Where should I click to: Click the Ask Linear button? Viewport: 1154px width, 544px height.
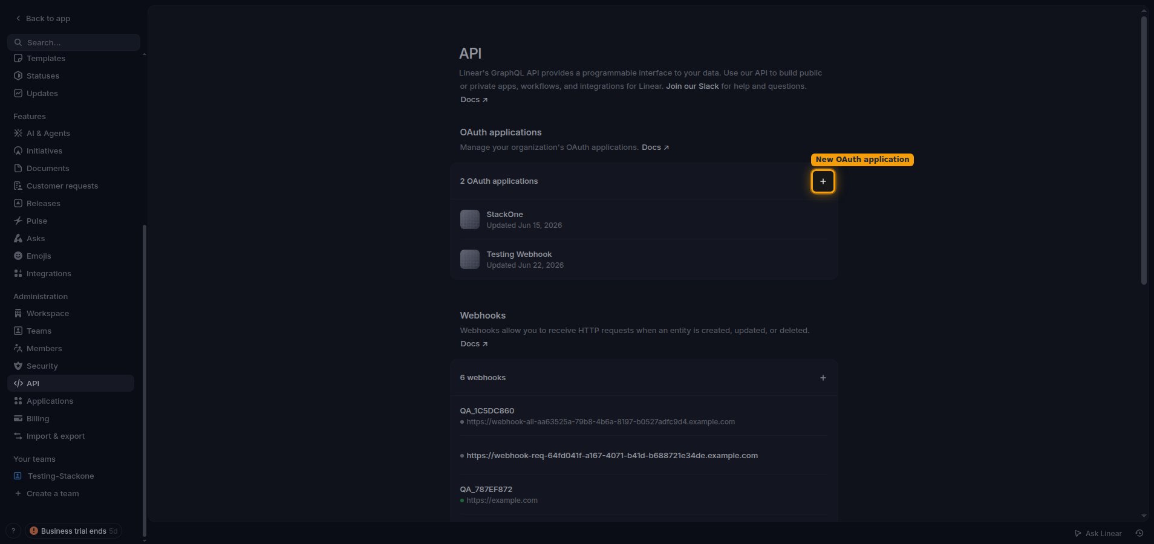click(1098, 534)
